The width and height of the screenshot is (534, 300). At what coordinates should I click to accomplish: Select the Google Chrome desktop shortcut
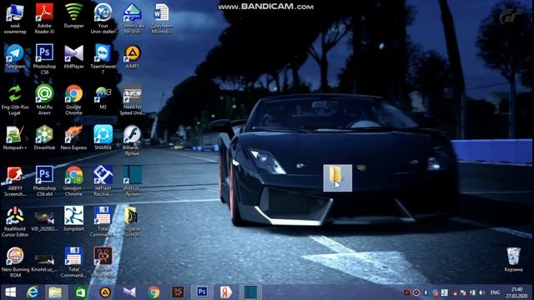pyautogui.click(x=73, y=100)
